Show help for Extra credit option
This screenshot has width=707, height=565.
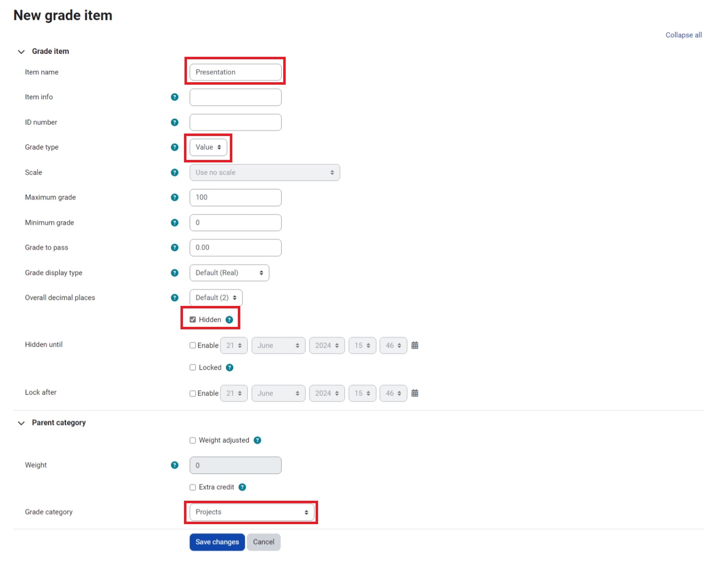242,487
